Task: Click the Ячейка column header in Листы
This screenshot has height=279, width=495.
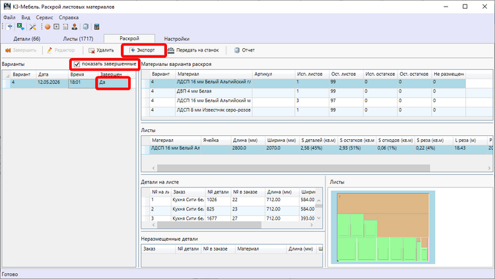Action: pos(216,140)
